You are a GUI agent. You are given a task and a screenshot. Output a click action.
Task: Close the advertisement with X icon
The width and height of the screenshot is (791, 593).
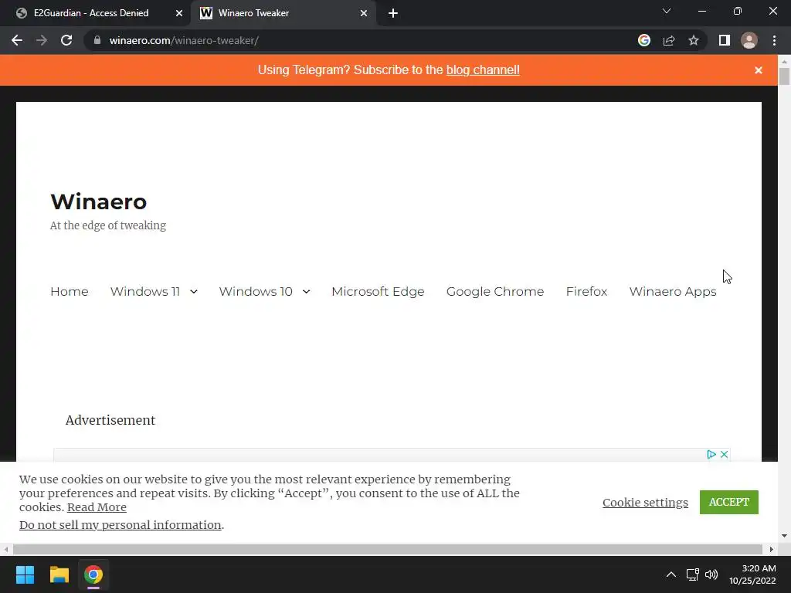pos(724,454)
